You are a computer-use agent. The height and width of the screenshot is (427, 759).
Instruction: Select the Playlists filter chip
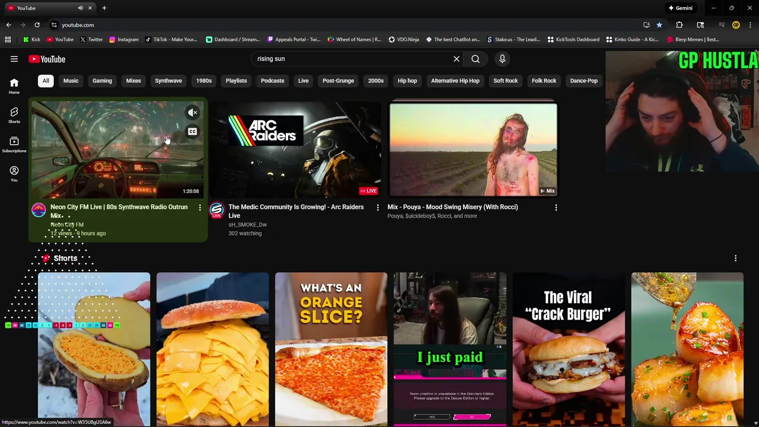236,81
